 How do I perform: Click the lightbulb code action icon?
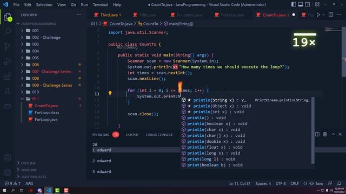click(110, 93)
